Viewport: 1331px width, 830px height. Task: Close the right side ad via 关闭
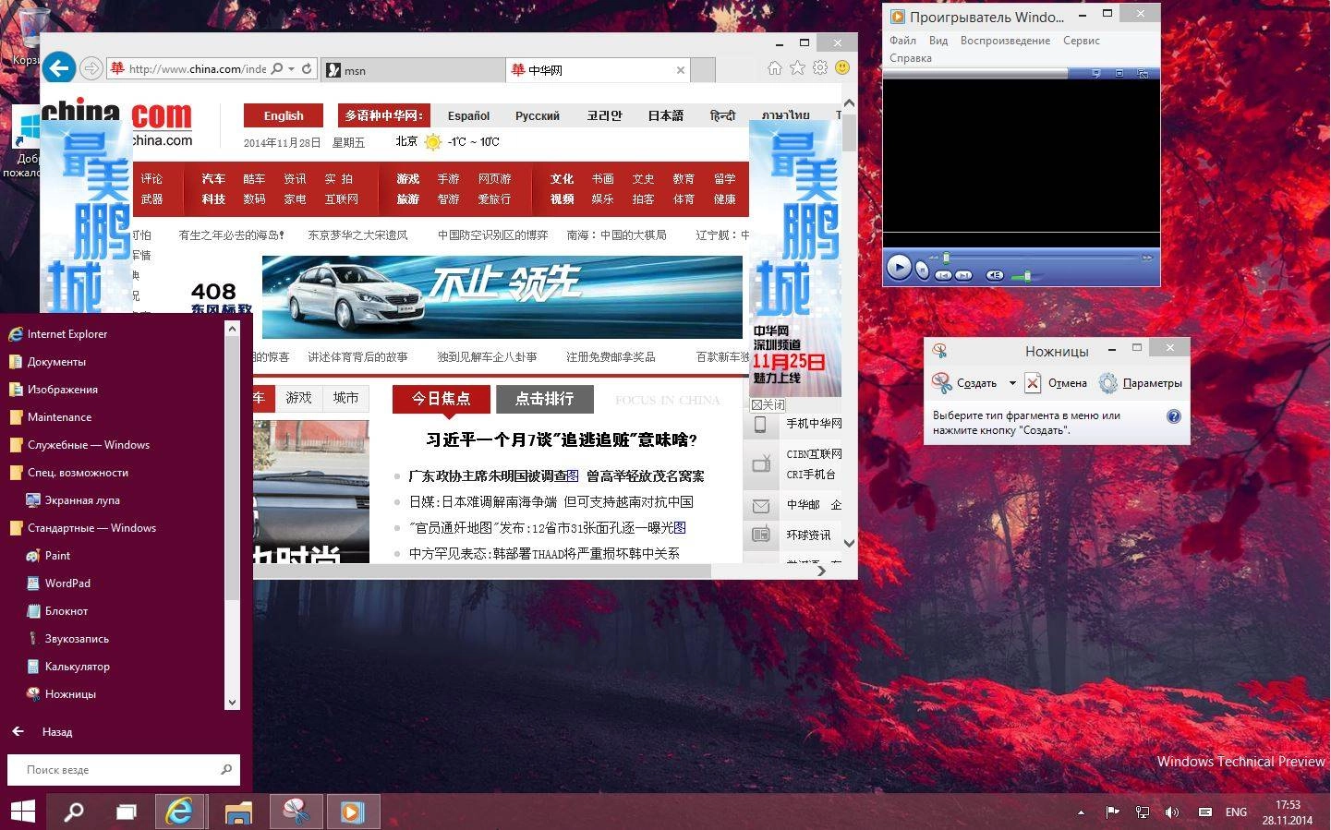(x=768, y=404)
